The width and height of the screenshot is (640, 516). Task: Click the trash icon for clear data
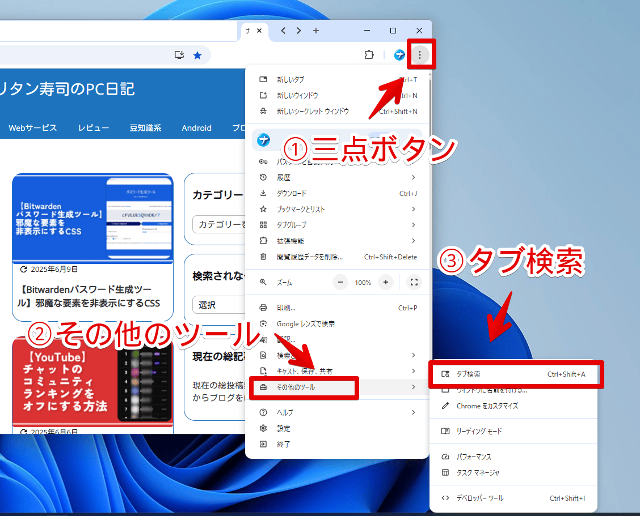pos(263,257)
